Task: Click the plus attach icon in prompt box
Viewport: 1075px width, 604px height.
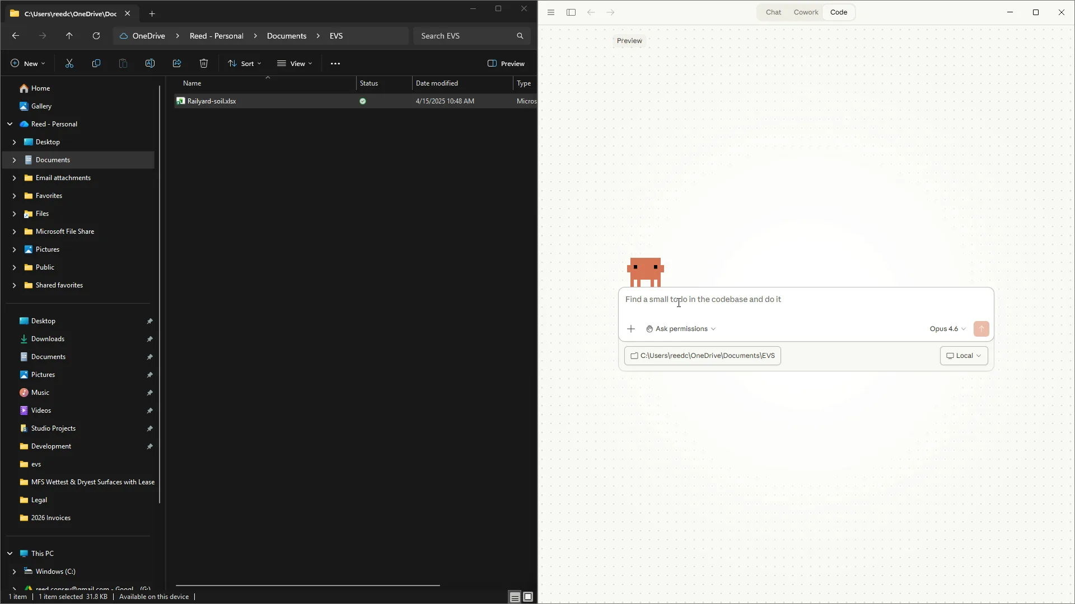Action: (x=631, y=329)
